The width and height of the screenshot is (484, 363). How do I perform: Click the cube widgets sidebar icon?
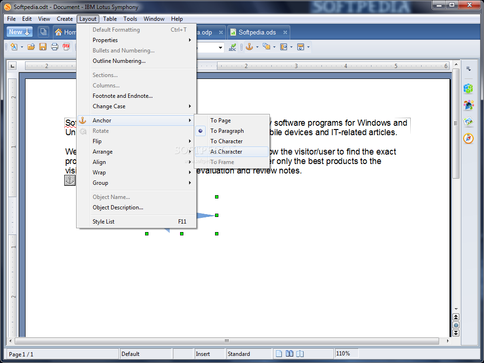click(468, 88)
